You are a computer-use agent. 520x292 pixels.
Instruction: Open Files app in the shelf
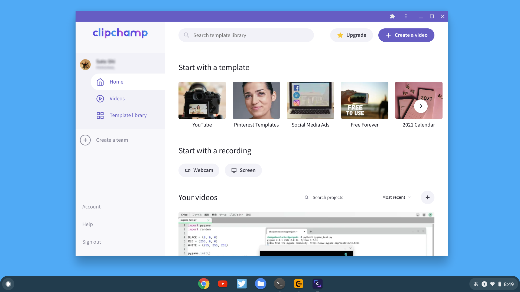coord(260,284)
